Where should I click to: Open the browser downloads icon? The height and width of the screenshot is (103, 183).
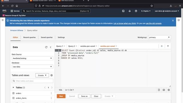171,6
